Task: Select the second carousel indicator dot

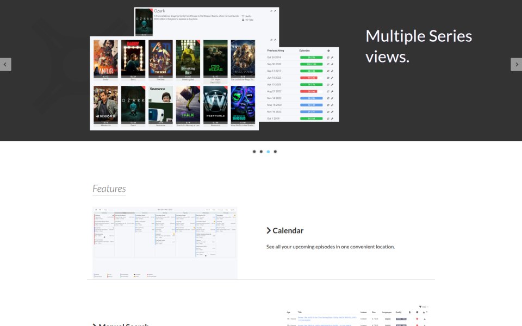Action: click(x=262, y=152)
